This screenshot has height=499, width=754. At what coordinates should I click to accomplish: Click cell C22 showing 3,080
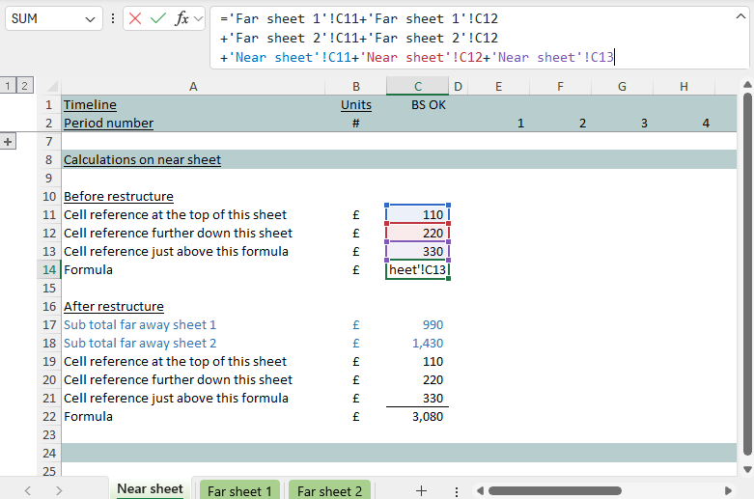pos(417,417)
